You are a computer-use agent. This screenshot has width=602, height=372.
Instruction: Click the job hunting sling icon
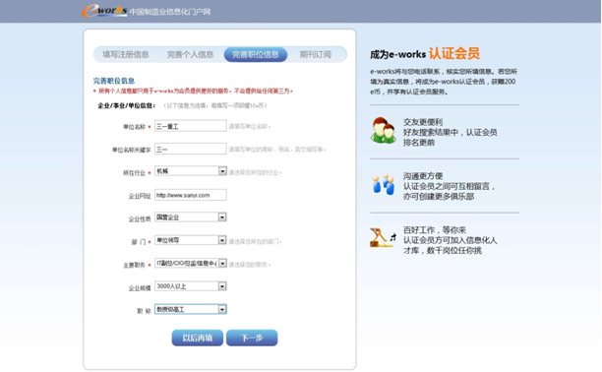point(383,238)
